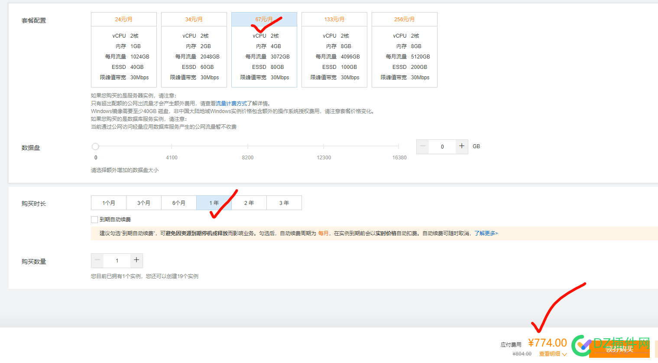The height and width of the screenshot is (363, 658).
Task: Click the 16380 slider maximum label
Action: [399, 158]
